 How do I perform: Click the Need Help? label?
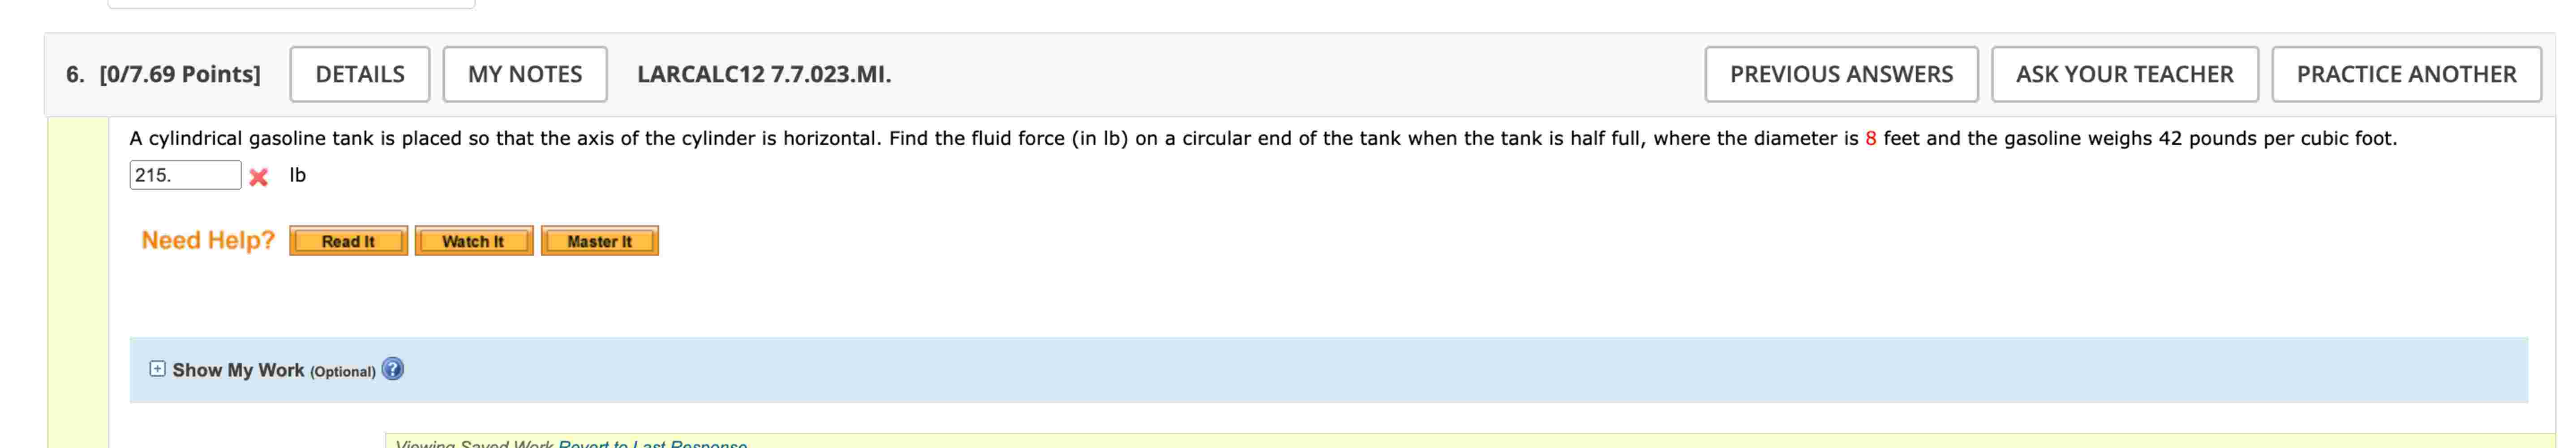(207, 240)
